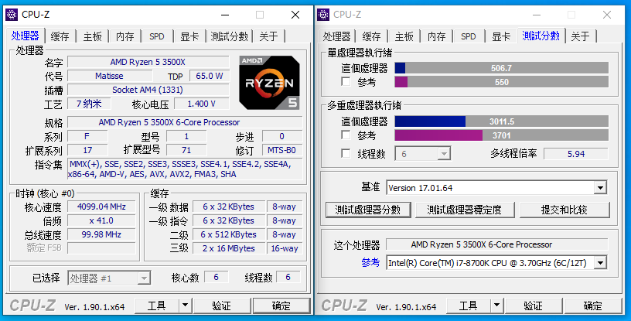Image resolution: width=631 pixels, height=321 pixels.
Task: Switch to the 缓存 tab in the left window
Action: [x=60, y=36]
